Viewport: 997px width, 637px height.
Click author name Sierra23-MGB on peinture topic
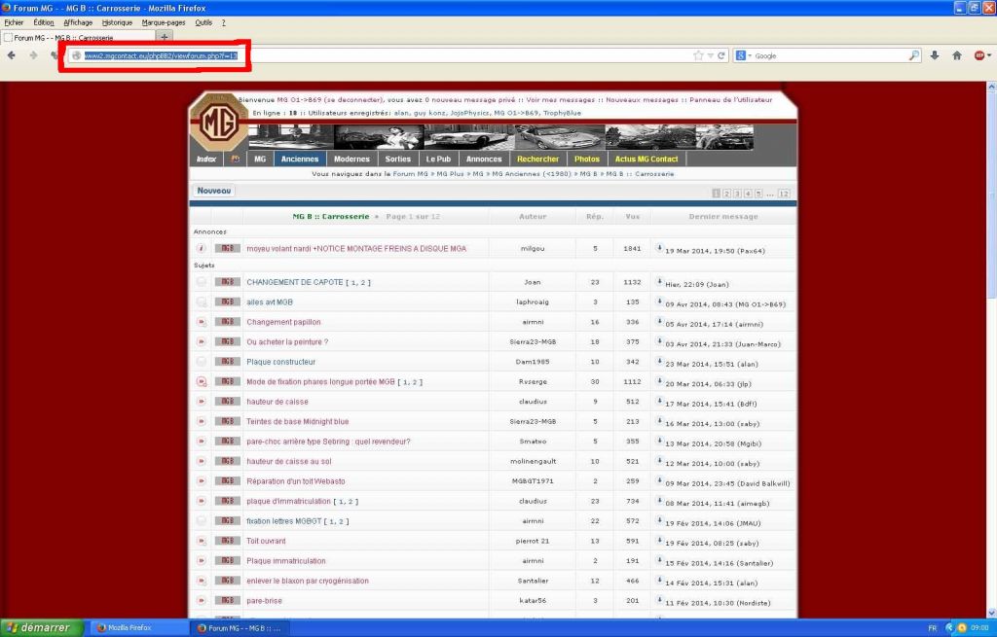pyautogui.click(x=533, y=341)
